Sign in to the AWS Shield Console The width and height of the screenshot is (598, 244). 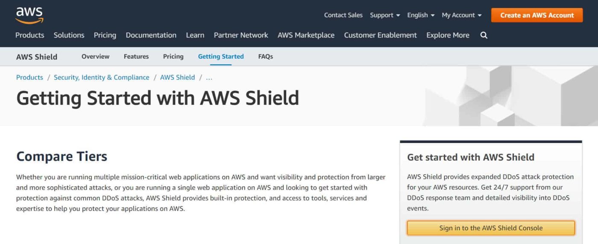[491, 228]
